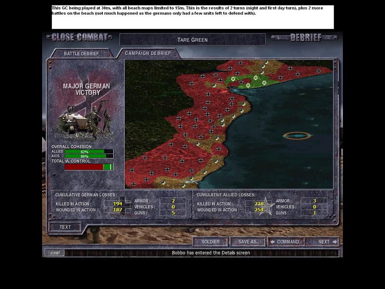Select the easternmost German cross on the coast
Image resolution: width=385 pixels, height=289 pixels.
click(x=319, y=71)
